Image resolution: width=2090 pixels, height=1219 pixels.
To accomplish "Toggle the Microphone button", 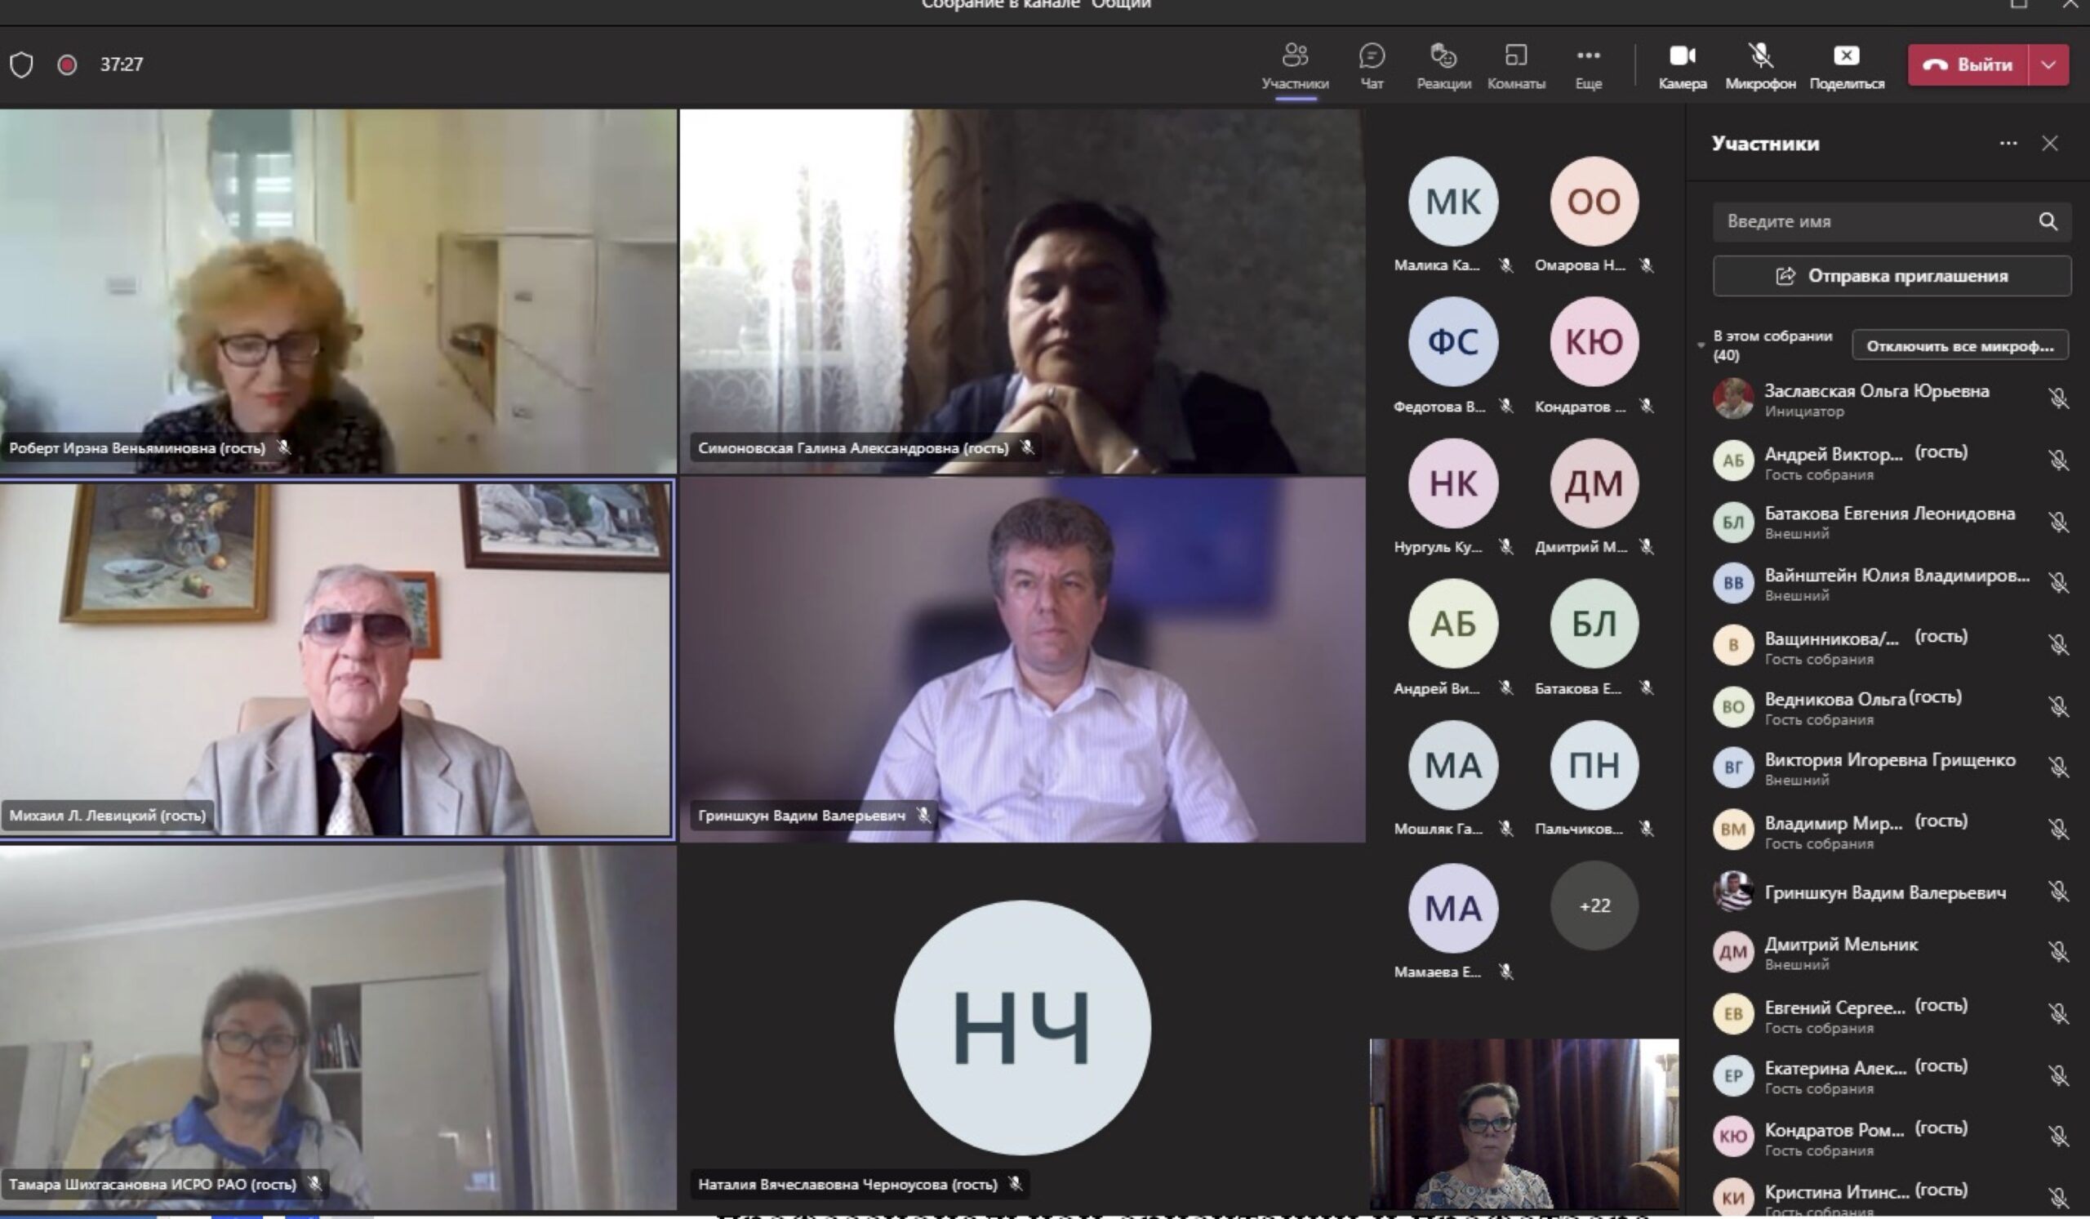I will [x=1760, y=56].
